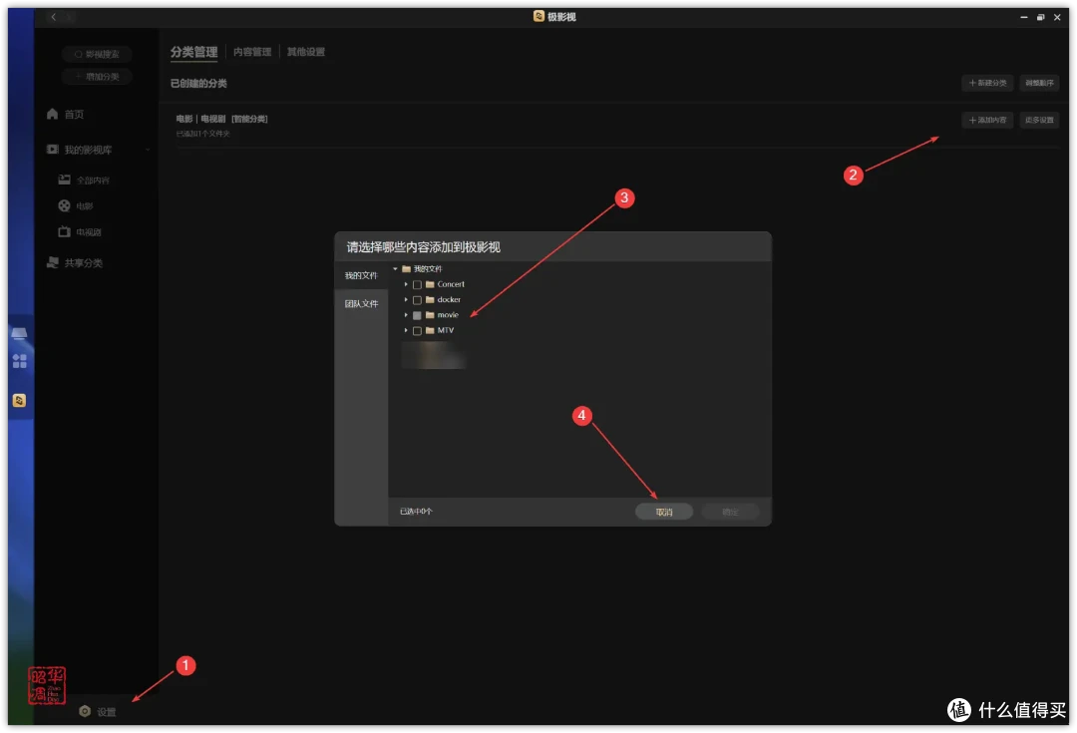Image resolution: width=1077 pixels, height=733 pixels.
Task: Open 首页 home icon in sidebar
Action: click(x=52, y=114)
